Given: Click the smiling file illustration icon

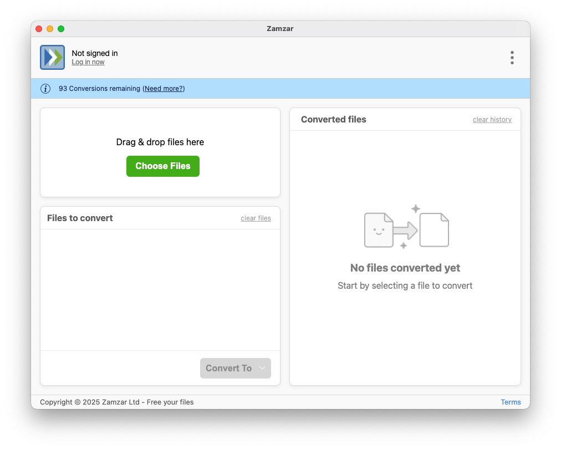Looking at the screenshot, I should click(x=379, y=230).
